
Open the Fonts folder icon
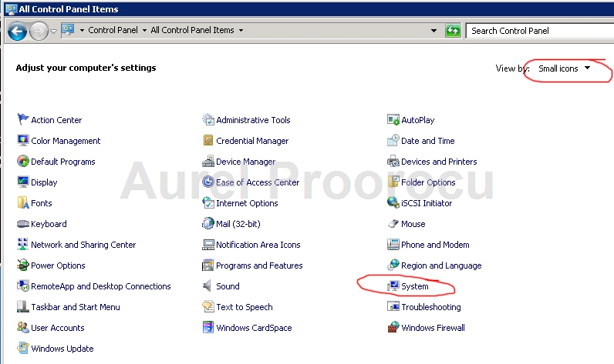(x=22, y=202)
